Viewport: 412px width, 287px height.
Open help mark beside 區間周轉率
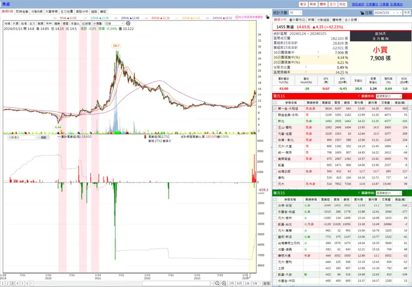[306, 72]
